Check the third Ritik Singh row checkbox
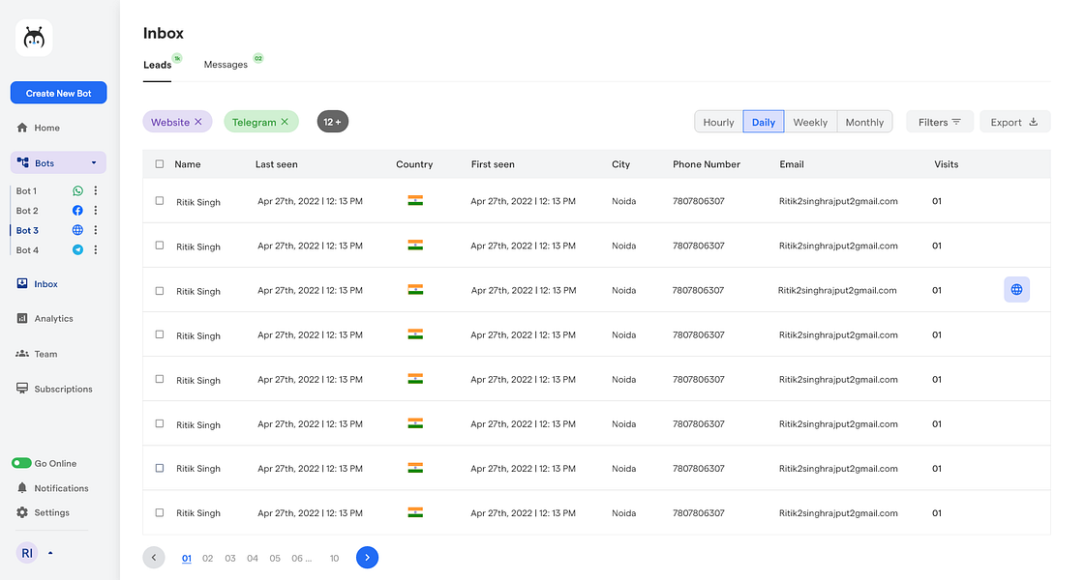1085x580 pixels. point(160,291)
